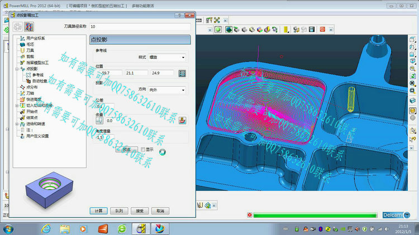Expand the 进给和转速 tree node
Viewport: 419px width, 235px height.
pyautogui.click(x=17, y=124)
